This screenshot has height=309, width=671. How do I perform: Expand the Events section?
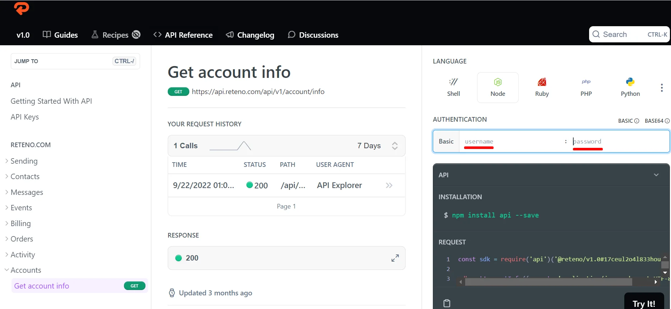[x=19, y=208]
